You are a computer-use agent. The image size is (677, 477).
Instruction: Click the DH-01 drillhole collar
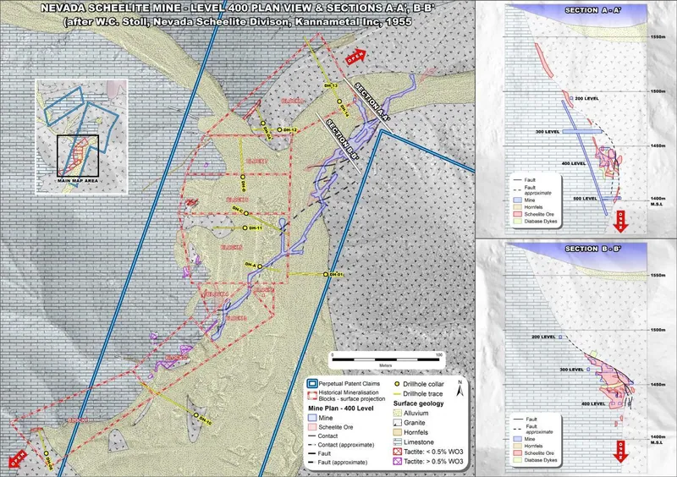click(326, 274)
